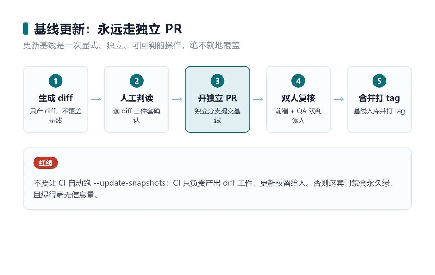Click the step 5 number badge

pos(379,81)
